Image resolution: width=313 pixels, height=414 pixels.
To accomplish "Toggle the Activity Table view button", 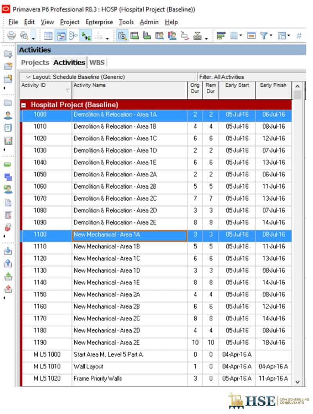I will coord(48,36).
